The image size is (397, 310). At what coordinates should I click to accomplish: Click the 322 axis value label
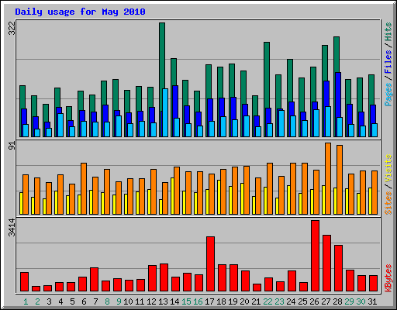tap(12, 28)
